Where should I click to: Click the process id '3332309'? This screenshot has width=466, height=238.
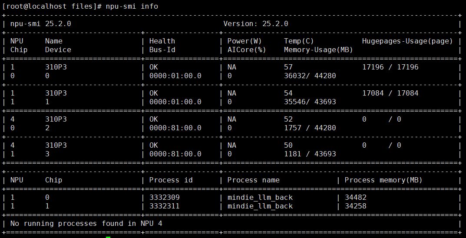pyautogui.click(x=164, y=198)
